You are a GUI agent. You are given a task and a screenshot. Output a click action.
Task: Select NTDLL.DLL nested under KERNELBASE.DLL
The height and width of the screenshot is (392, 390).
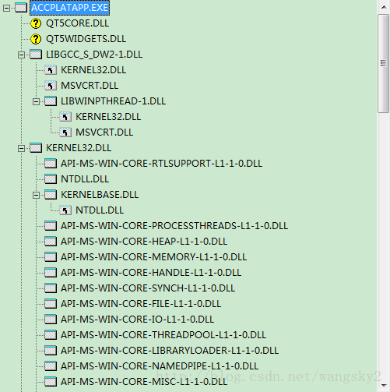(x=100, y=210)
